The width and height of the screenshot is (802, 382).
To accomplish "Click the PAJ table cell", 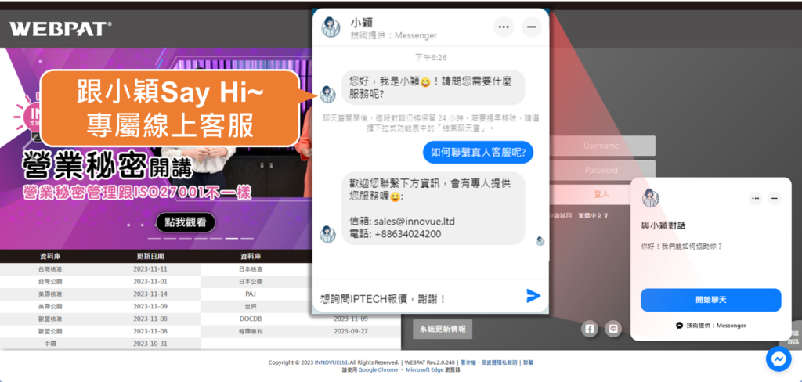I will point(251,294).
